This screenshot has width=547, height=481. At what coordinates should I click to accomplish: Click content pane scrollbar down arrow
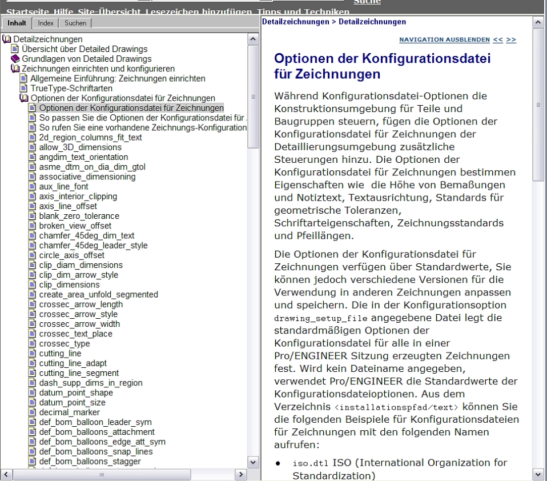[538, 474]
